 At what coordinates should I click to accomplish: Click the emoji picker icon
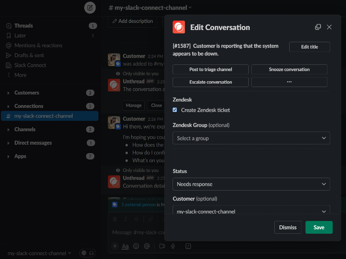click(136, 246)
